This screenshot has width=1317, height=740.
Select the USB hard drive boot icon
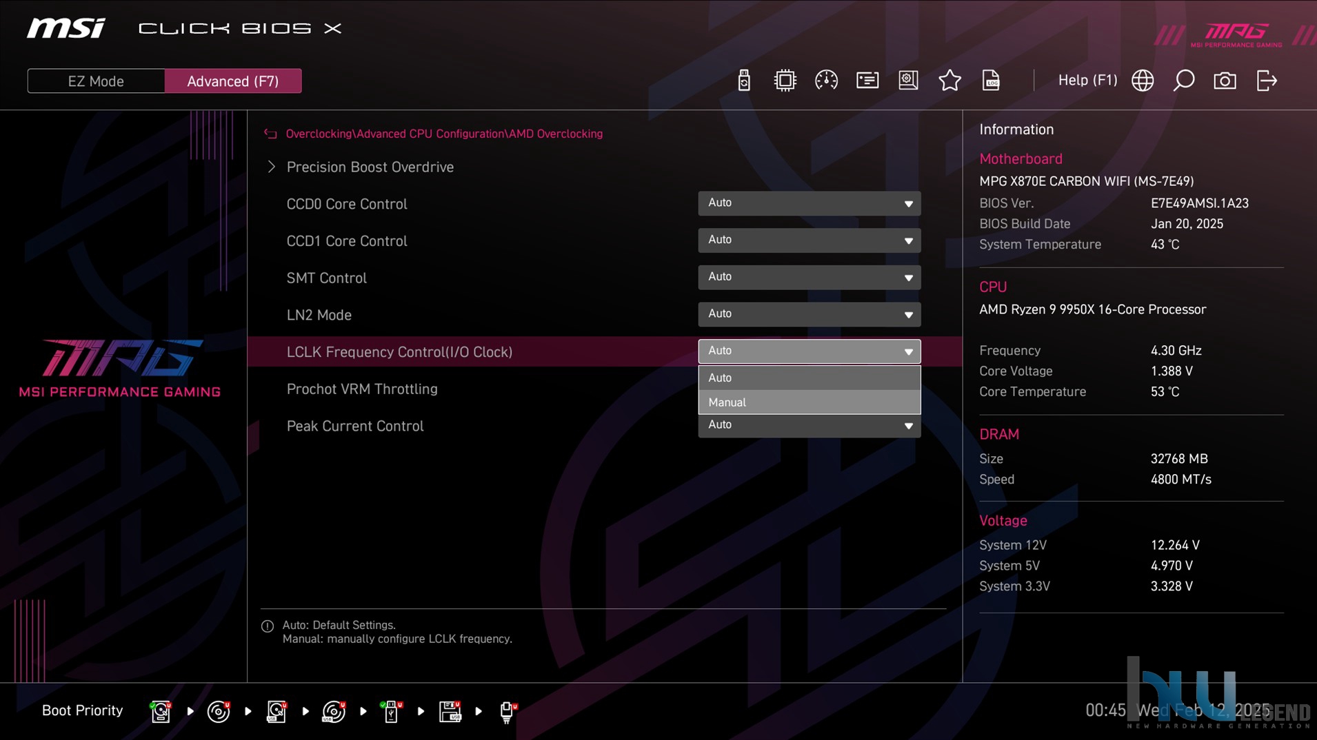click(277, 711)
